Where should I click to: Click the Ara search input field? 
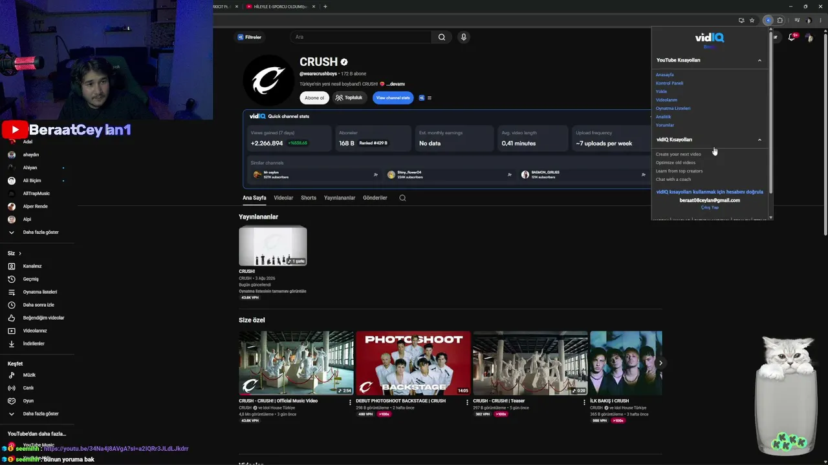(362, 37)
